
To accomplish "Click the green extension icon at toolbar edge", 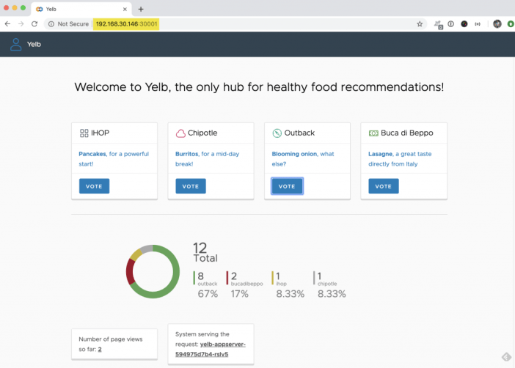I will coord(511,24).
